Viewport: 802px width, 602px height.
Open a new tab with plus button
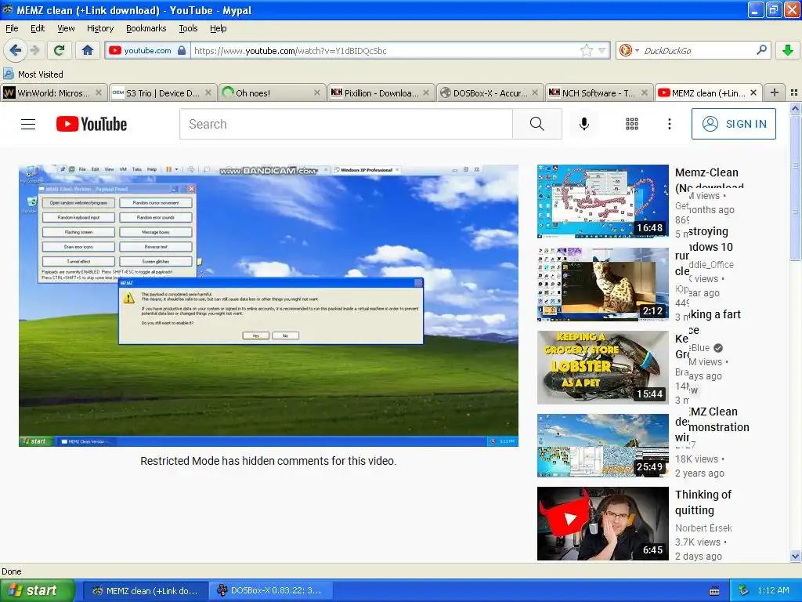point(775,92)
